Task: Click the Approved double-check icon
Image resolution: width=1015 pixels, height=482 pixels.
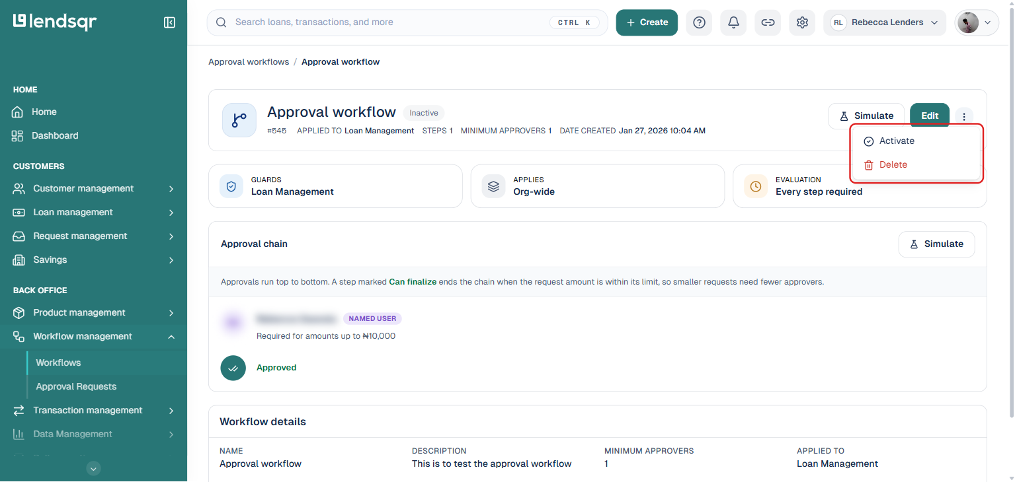Action: [233, 368]
